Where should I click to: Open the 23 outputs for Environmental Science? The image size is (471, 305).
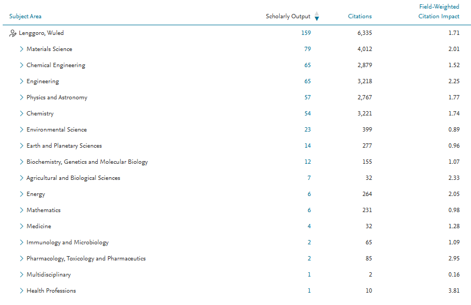point(307,130)
